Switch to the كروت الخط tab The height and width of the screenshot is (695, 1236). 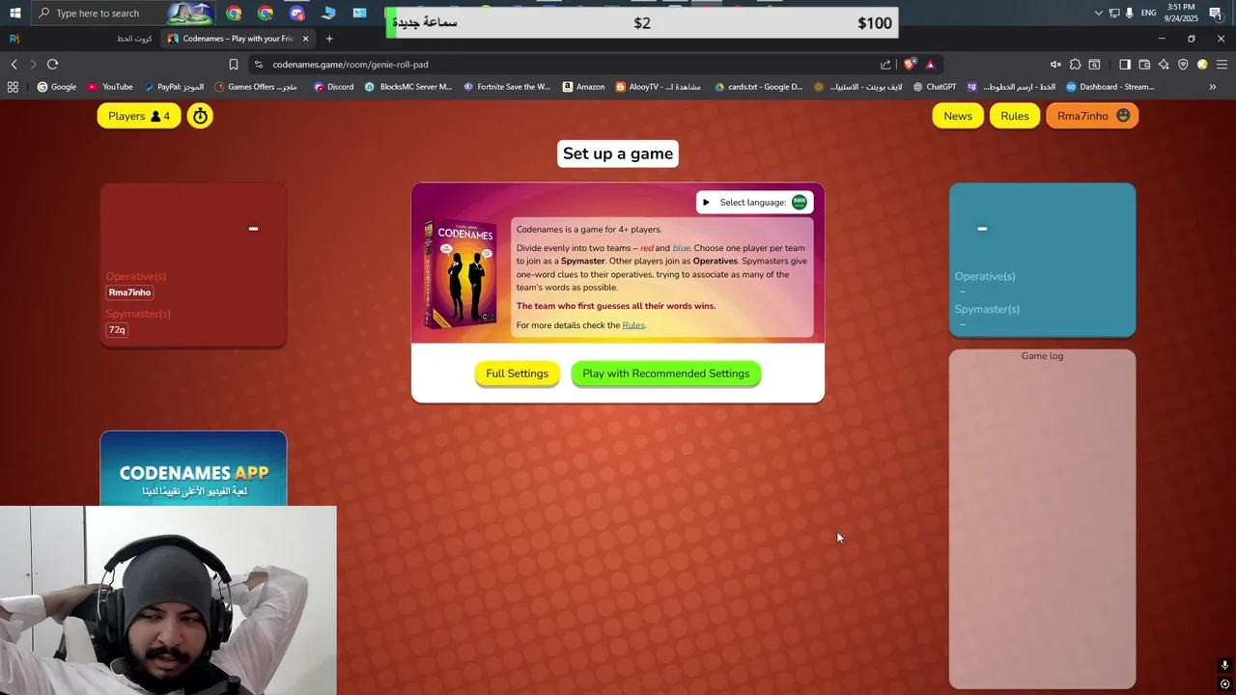pyautogui.click(x=134, y=39)
